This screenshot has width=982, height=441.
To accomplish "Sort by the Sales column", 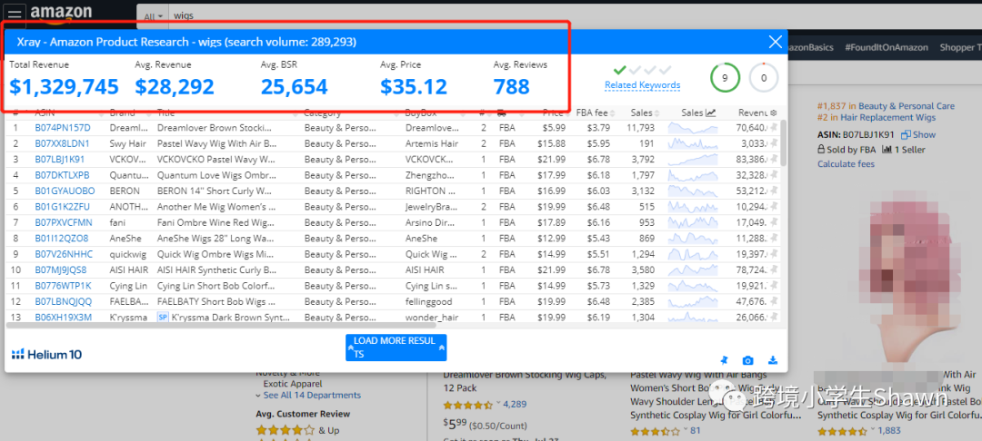I will click(645, 113).
